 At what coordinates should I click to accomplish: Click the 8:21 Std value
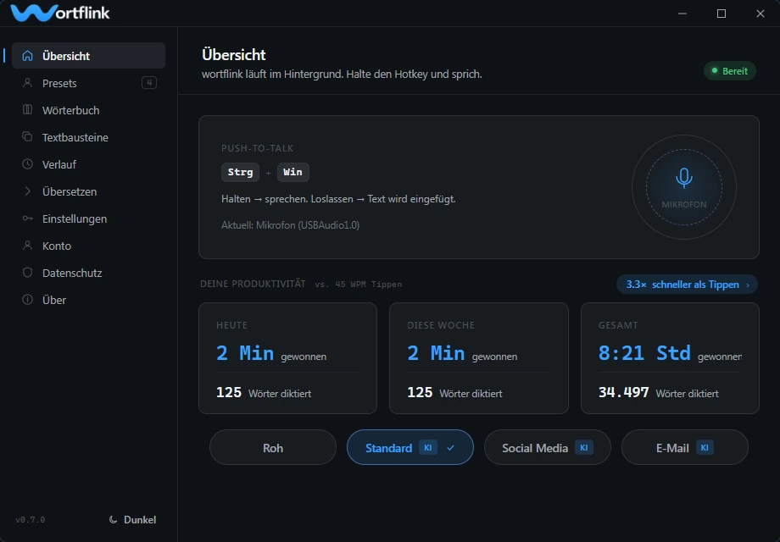click(644, 353)
